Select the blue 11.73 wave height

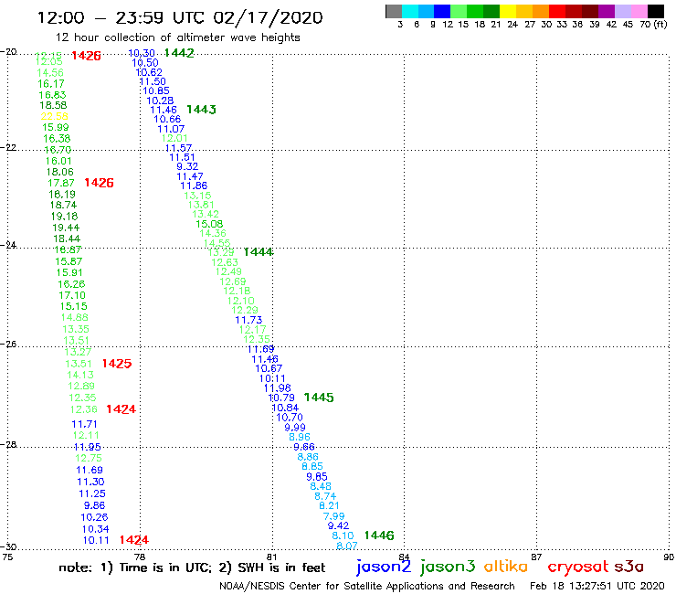(248, 320)
